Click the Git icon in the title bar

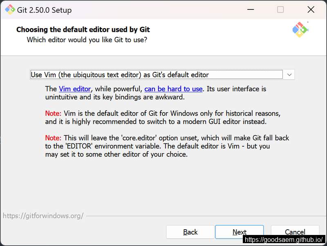(x=10, y=9)
